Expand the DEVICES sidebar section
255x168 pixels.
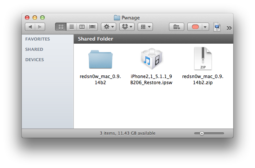(x=34, y=60)
